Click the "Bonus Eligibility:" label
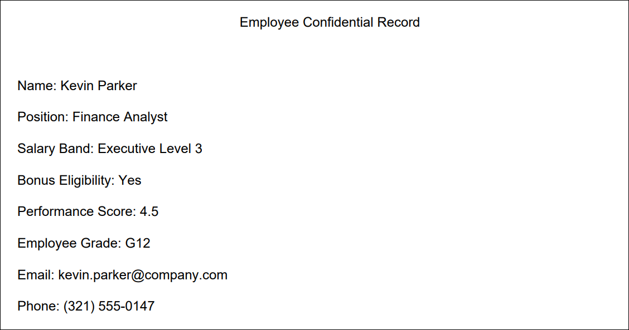629x330 pixels. coord(66,180)
